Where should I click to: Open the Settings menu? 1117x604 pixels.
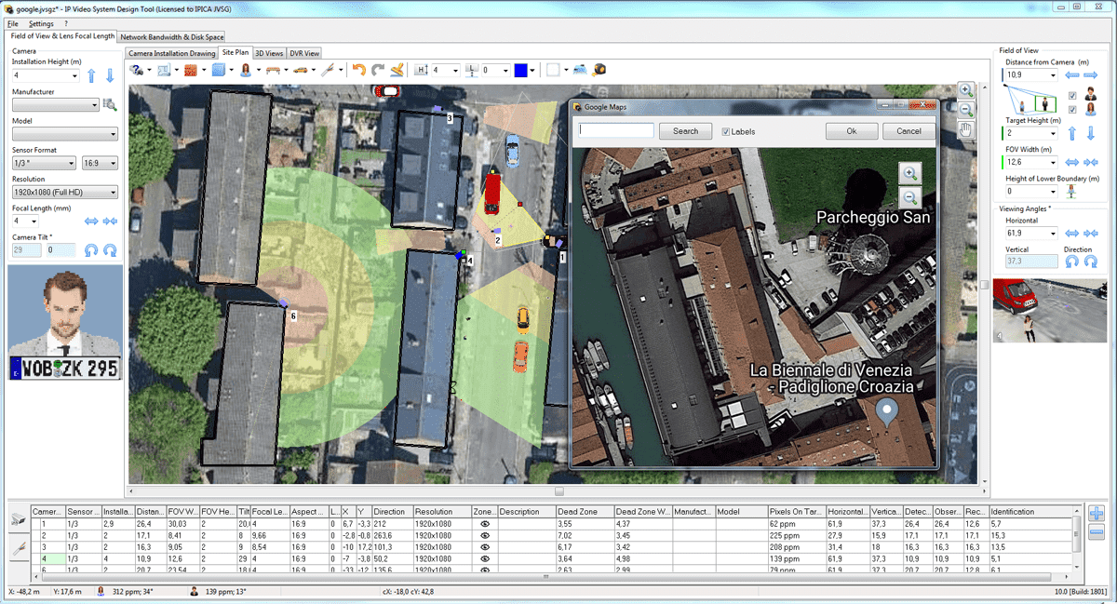pyautogui.click(x=41, y=23)
